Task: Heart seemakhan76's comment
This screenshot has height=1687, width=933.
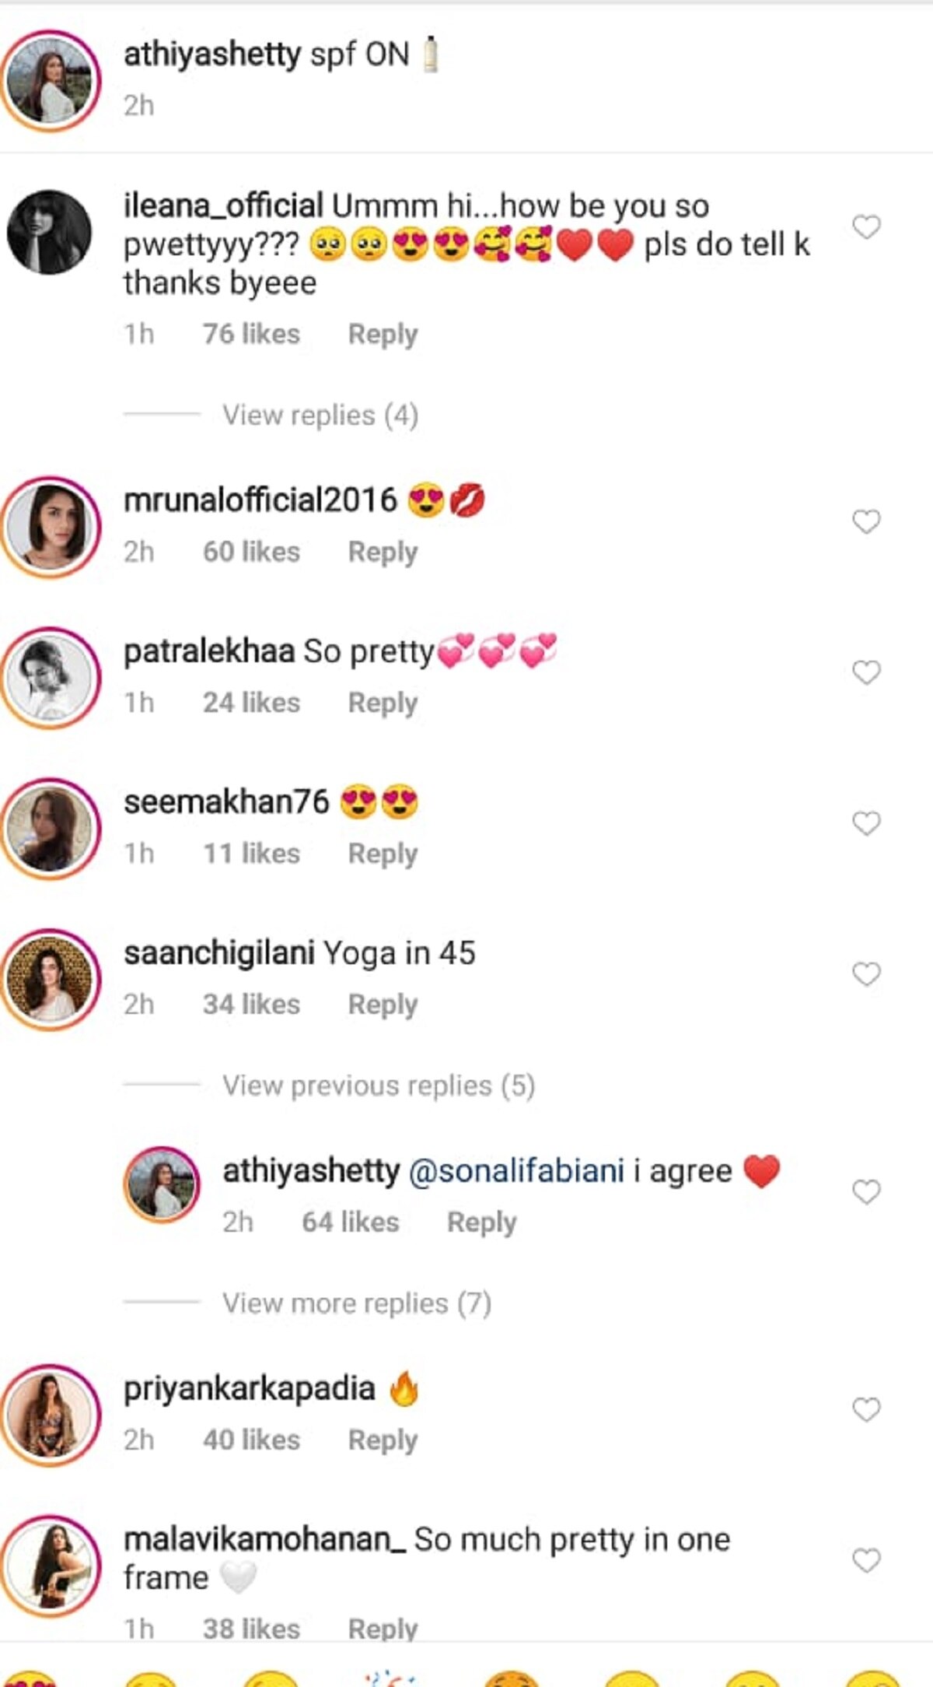Action: (x=866, y=823)
